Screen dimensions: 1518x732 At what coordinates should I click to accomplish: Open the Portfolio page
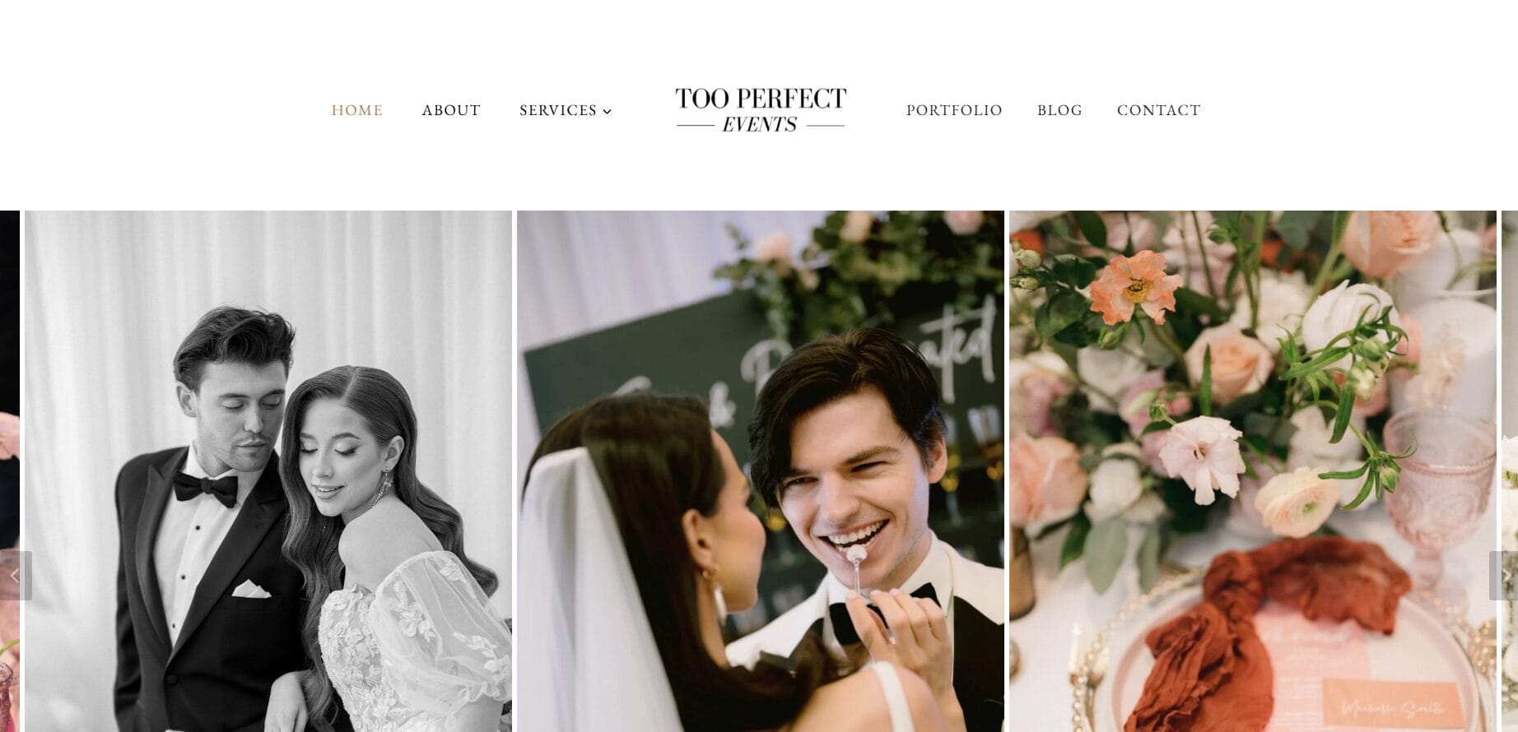tap(954, 110)
